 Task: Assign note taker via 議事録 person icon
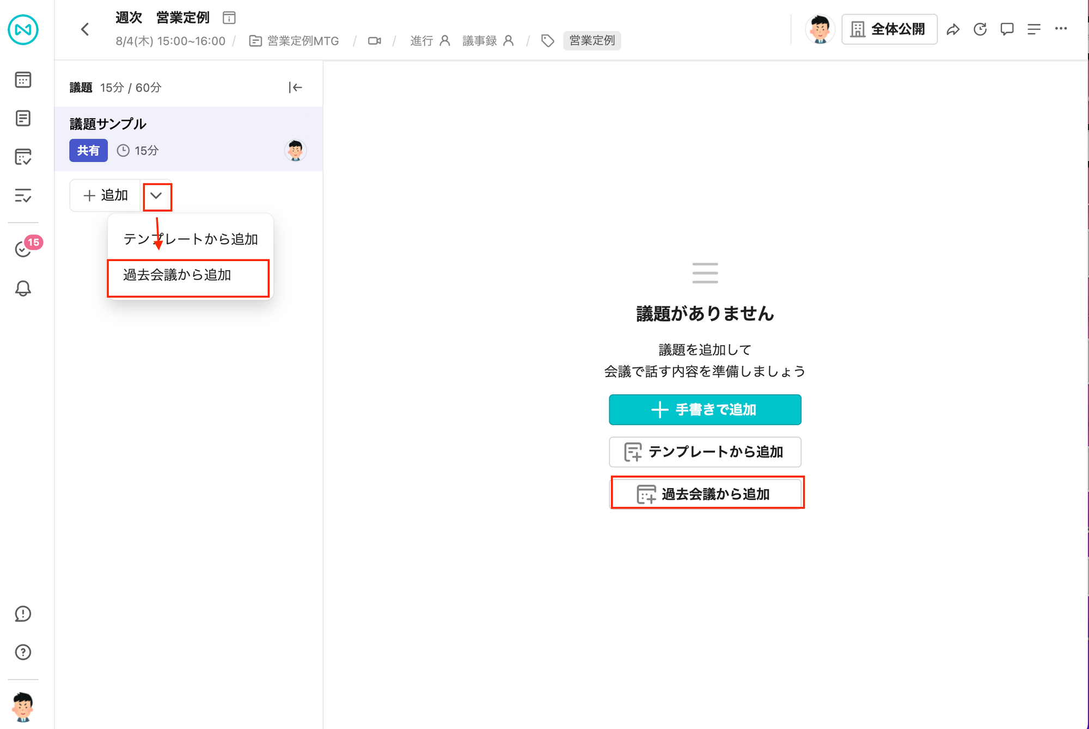click(x=509, y=41)
